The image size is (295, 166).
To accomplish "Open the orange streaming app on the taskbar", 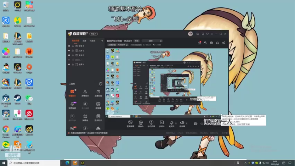I will [75, 163].
